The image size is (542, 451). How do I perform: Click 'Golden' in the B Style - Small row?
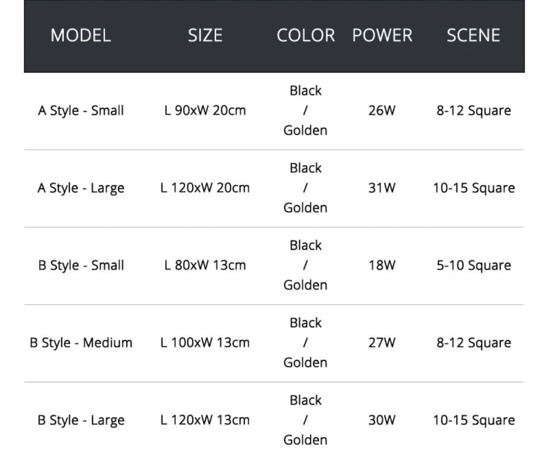click(x=305, y=285)
